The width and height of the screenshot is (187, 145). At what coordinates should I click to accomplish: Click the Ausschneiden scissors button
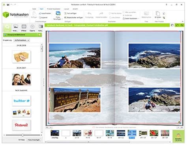point(45,13)
